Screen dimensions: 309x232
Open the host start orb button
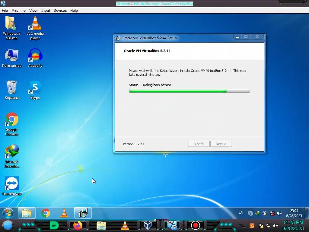(x=8, y=226)
